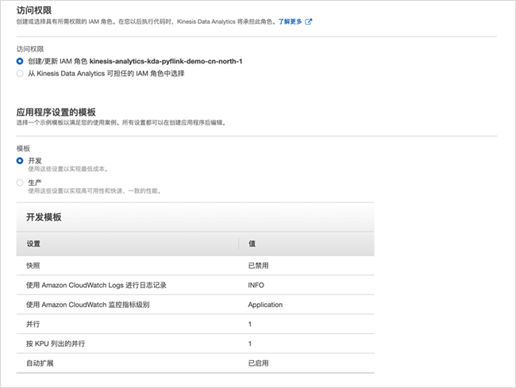
Task: Choose the 生产 template radio button
Action: pos(20,182)
